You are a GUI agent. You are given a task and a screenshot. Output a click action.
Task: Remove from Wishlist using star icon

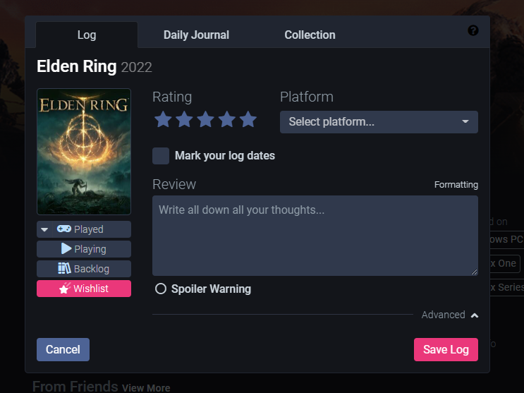coord(64,288)
